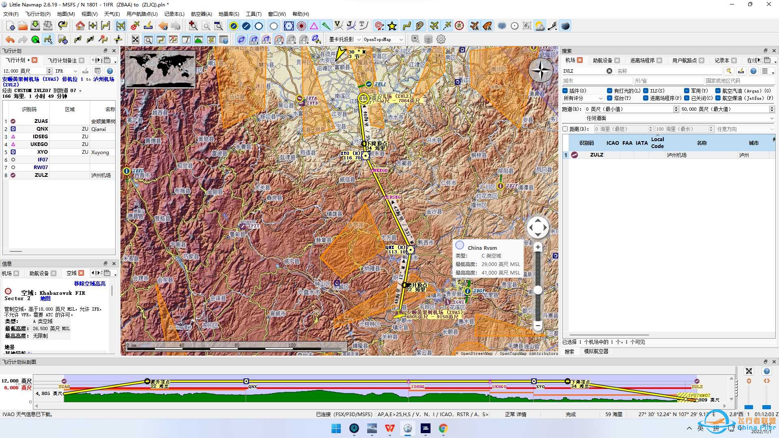The image size is (779, 438).
Task: Open the 所有评分 rating dropdown
Action: point(583,98)
